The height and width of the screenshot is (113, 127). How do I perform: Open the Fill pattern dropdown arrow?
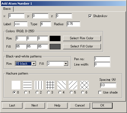66,64
